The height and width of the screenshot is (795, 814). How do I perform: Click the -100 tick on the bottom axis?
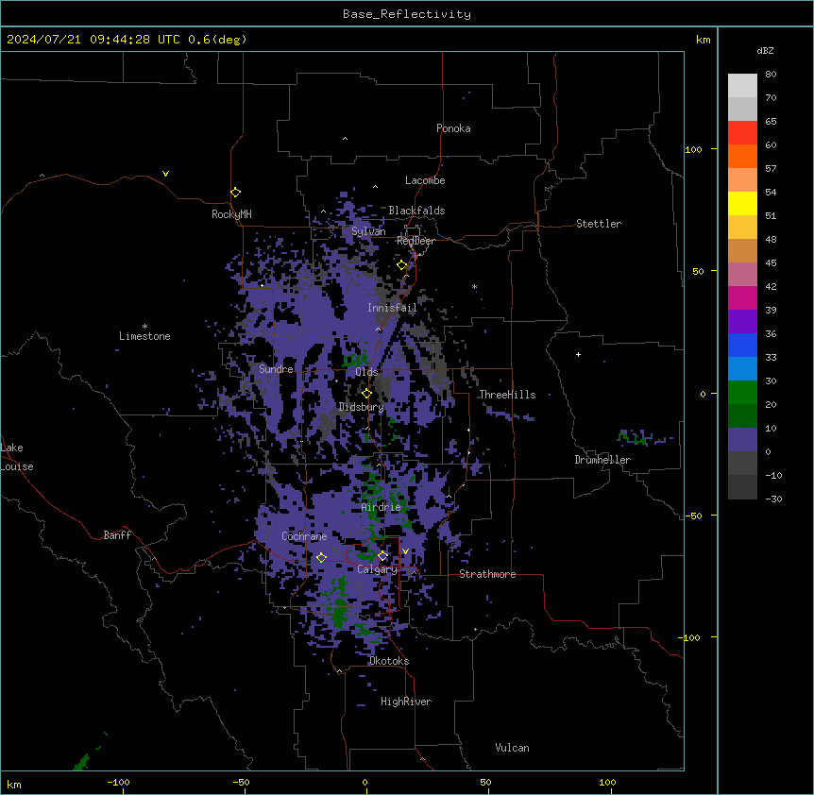point(118,782)
